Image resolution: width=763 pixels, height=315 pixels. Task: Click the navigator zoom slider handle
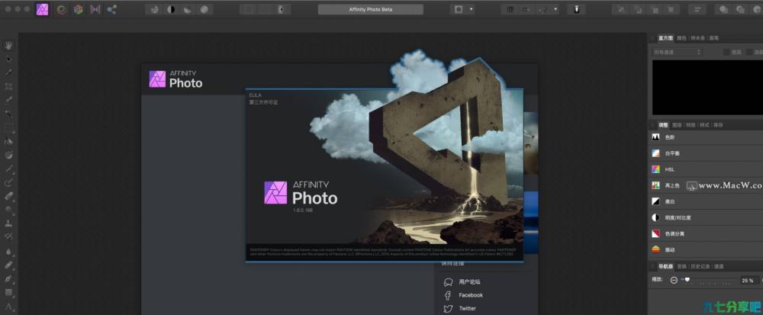point(687,279)
